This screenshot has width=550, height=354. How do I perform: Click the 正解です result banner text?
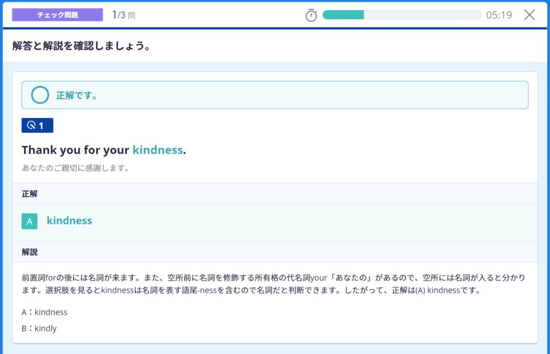click(77, 96)
